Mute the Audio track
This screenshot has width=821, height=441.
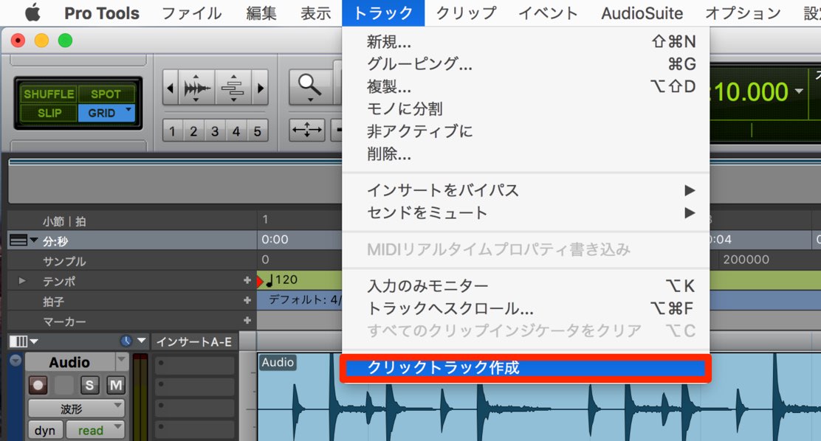(116, 385)
